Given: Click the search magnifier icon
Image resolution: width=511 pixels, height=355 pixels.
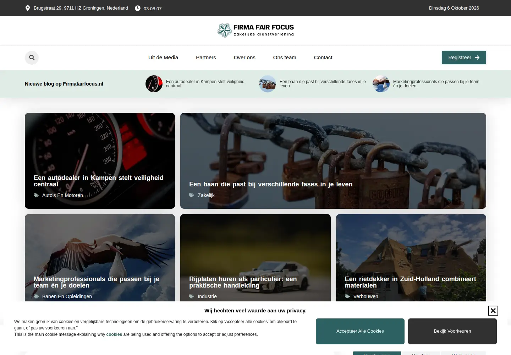Looking at the screenshot, I should [x=32, y=58].
